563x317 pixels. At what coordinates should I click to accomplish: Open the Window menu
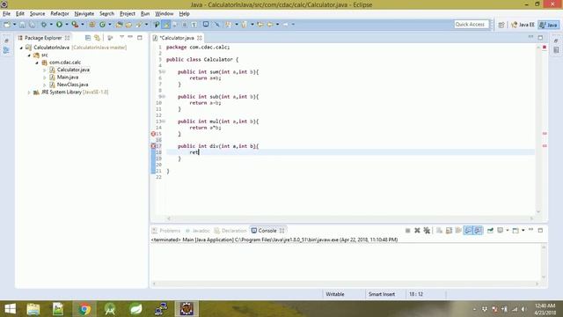(x=165, y=14)
